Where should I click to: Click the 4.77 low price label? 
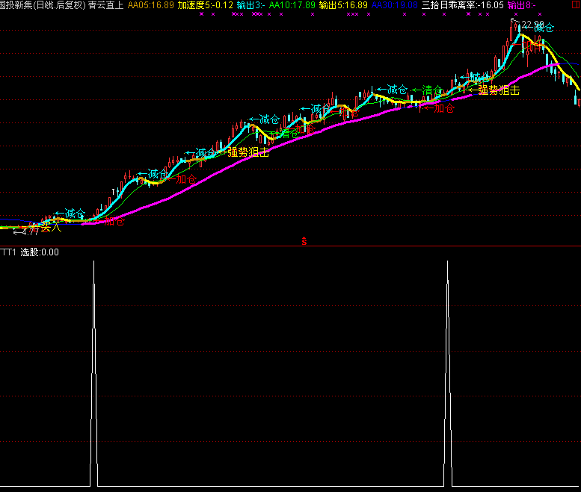coord(30,232)
